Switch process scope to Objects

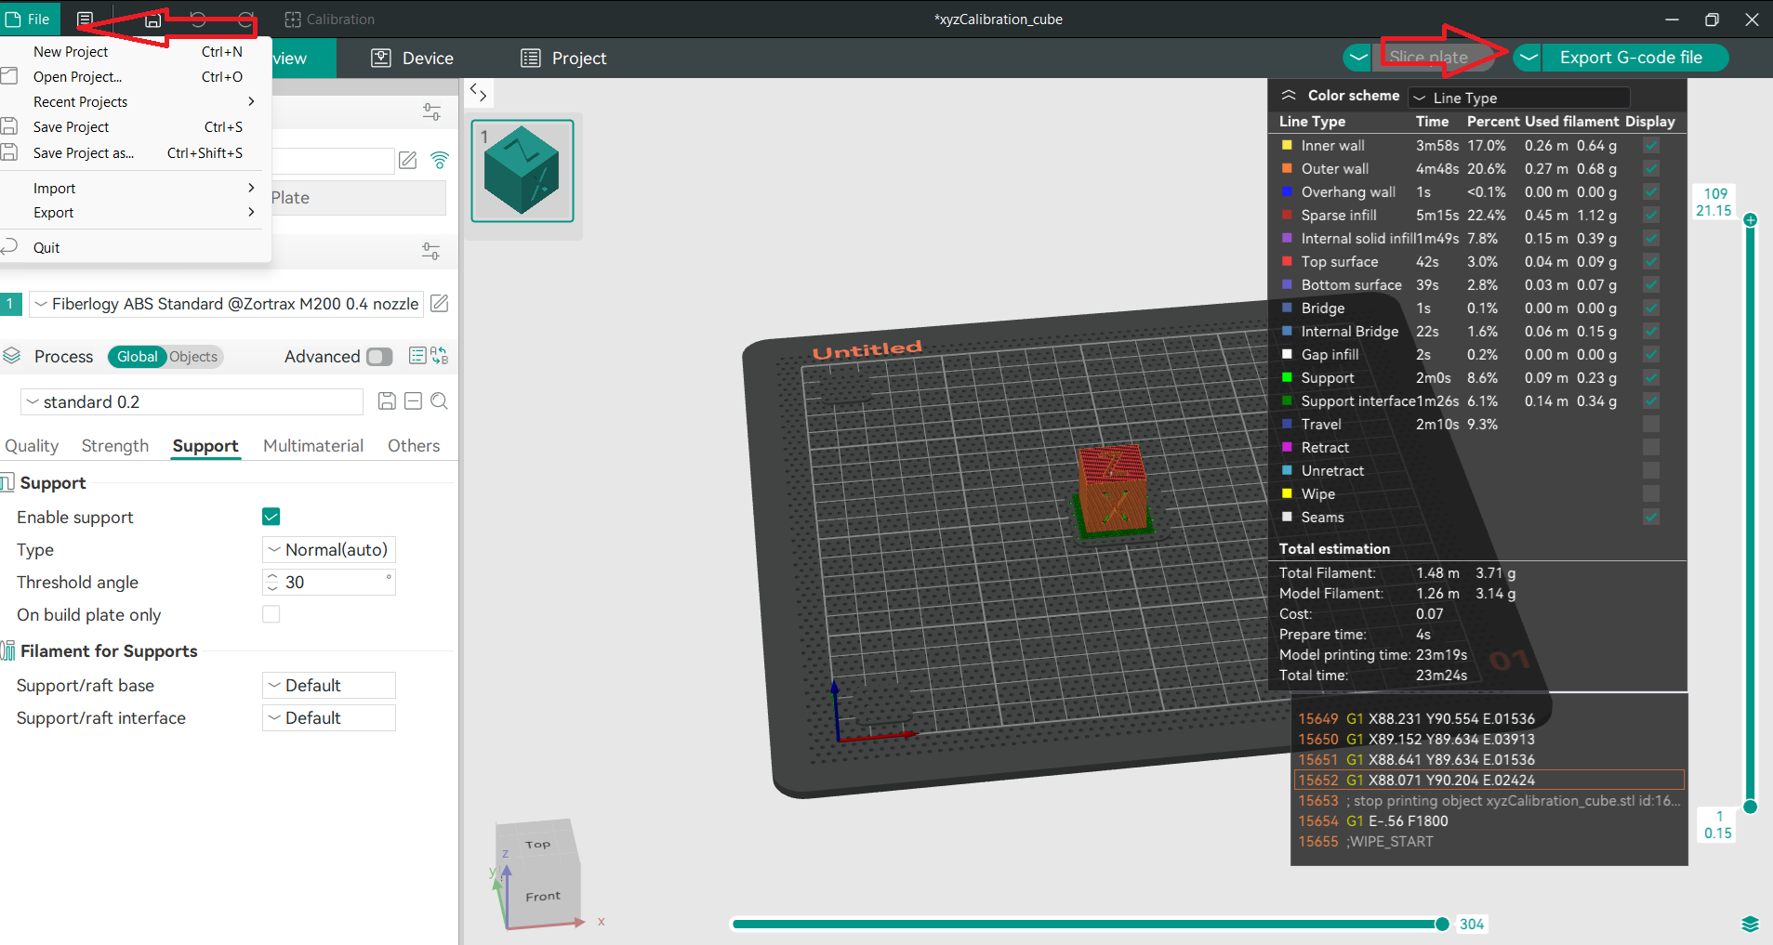point(193,357)
